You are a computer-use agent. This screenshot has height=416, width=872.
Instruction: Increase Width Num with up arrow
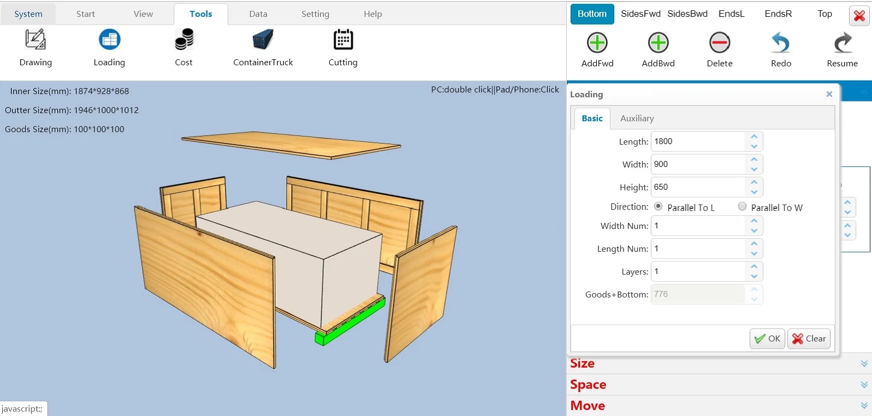click(x=754, y=221)
